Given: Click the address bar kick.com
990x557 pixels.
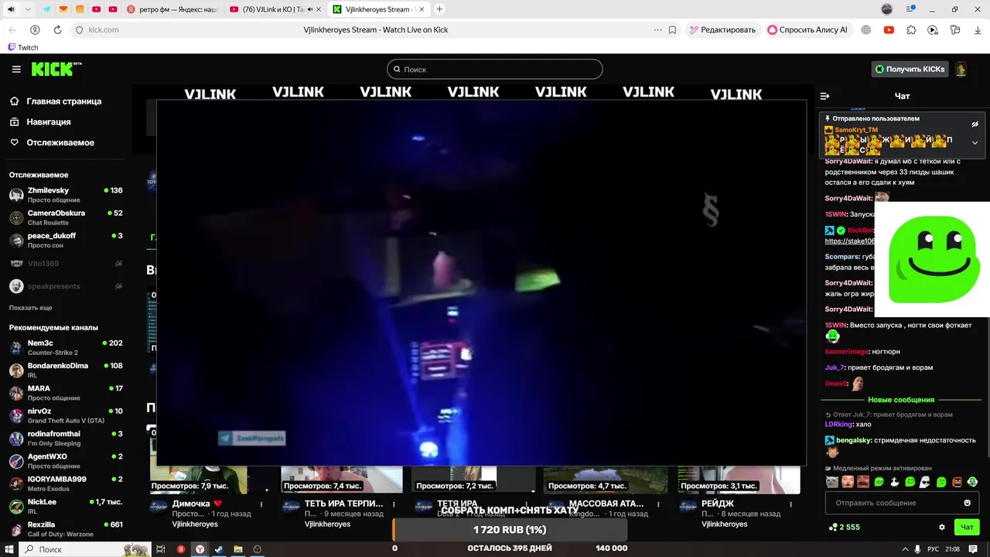Looking at the screenshot, I should (104, 29).
